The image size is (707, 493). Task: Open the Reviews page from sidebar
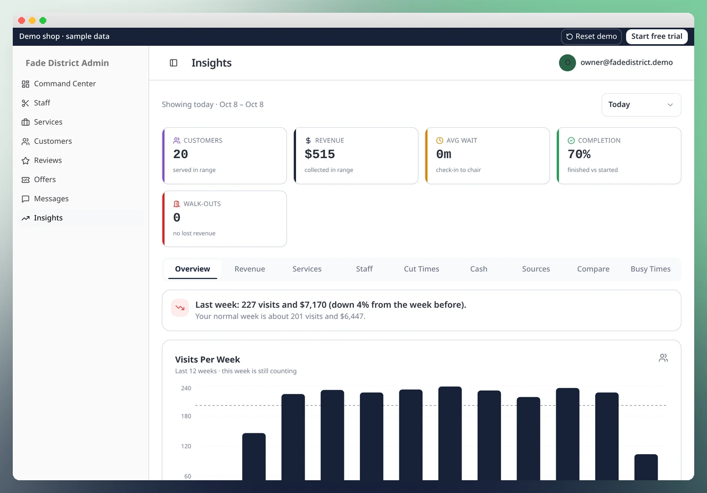pyautogui.click(x=80, y=161)
